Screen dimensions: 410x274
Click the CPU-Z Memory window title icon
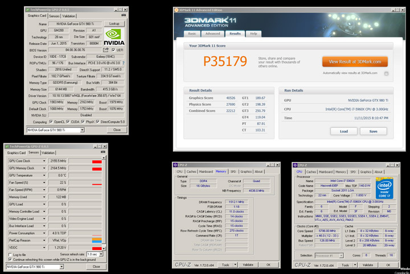click(x=175, y=165)
